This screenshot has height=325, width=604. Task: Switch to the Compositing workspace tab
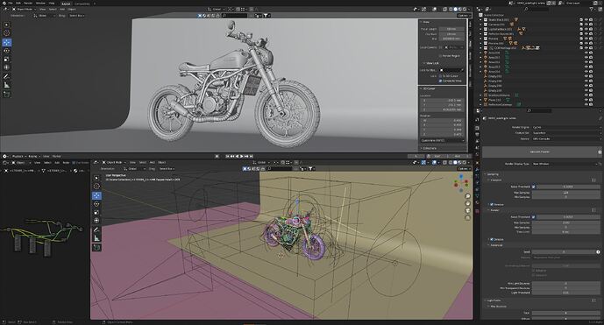tap(82, 4)
